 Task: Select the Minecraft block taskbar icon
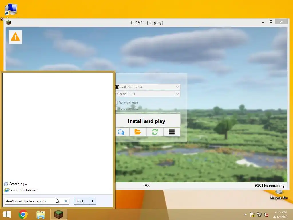click(x=59, y=214)
